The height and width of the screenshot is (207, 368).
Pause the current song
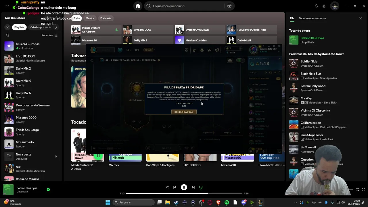[184, 187]
